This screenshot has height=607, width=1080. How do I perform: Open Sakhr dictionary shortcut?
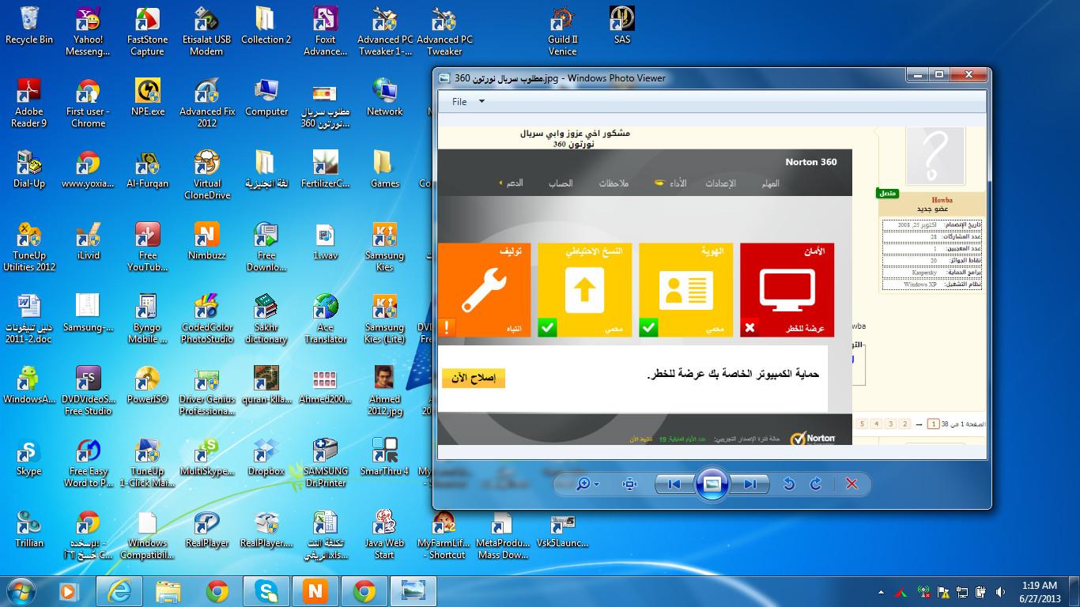pos(266,319)
